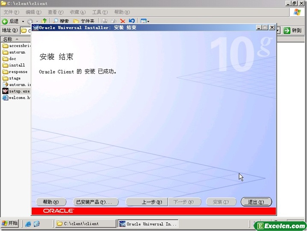The height and width of the screenshot is (231, 307).
Task: Click the 上一步(B) button
Action: click(x=147, y=202)
